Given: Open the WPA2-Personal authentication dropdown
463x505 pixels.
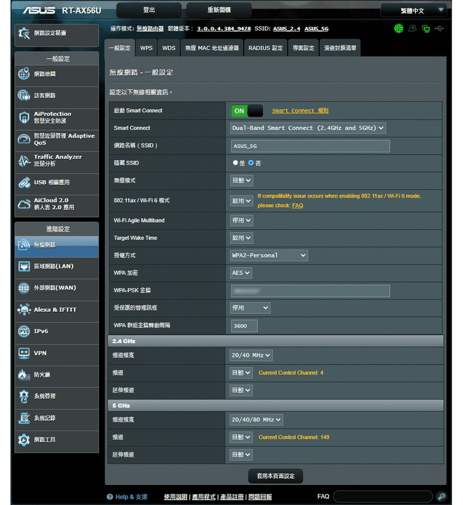Looking at the screenshot, I should 269,255.
